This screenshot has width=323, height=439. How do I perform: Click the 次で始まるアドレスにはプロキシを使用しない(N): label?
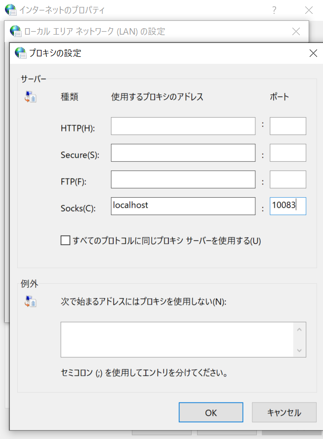click(x=143, y=302)
